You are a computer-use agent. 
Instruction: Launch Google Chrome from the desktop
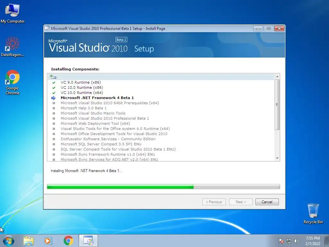tap(13, 82)
